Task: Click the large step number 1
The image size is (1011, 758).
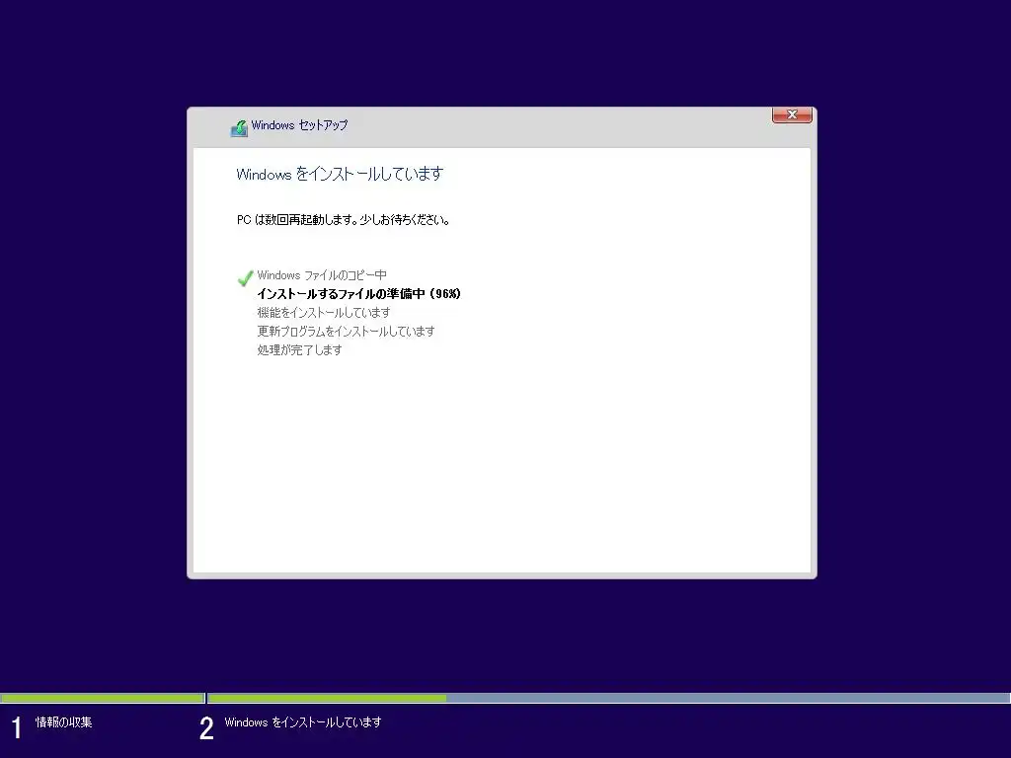Action: tap(17, 727)
